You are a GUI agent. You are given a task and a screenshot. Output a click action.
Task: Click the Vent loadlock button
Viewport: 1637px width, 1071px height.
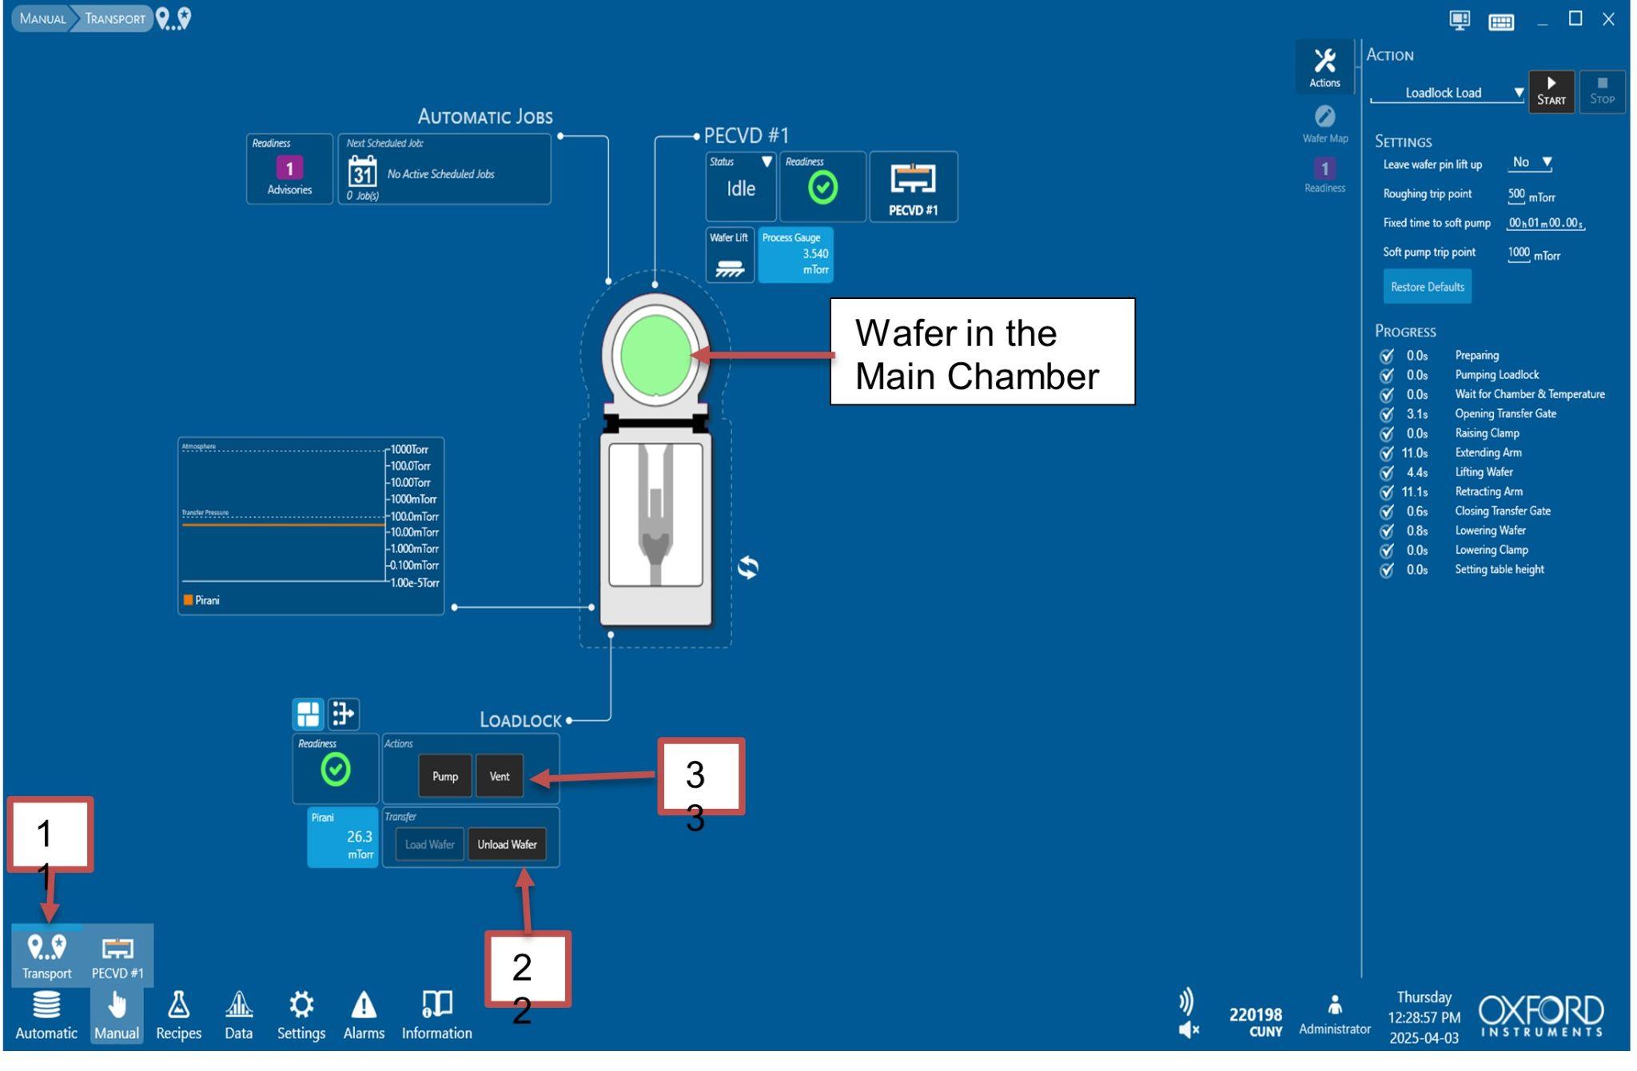500,776
